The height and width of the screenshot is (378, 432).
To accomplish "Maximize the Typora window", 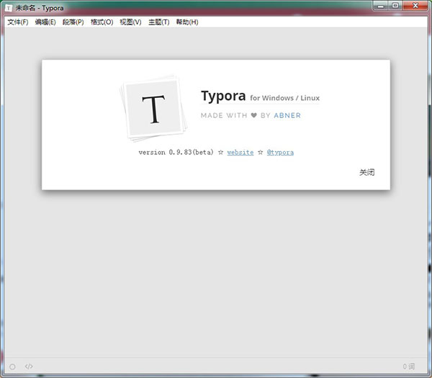I will pyautogui.click(x=396, y=6).
